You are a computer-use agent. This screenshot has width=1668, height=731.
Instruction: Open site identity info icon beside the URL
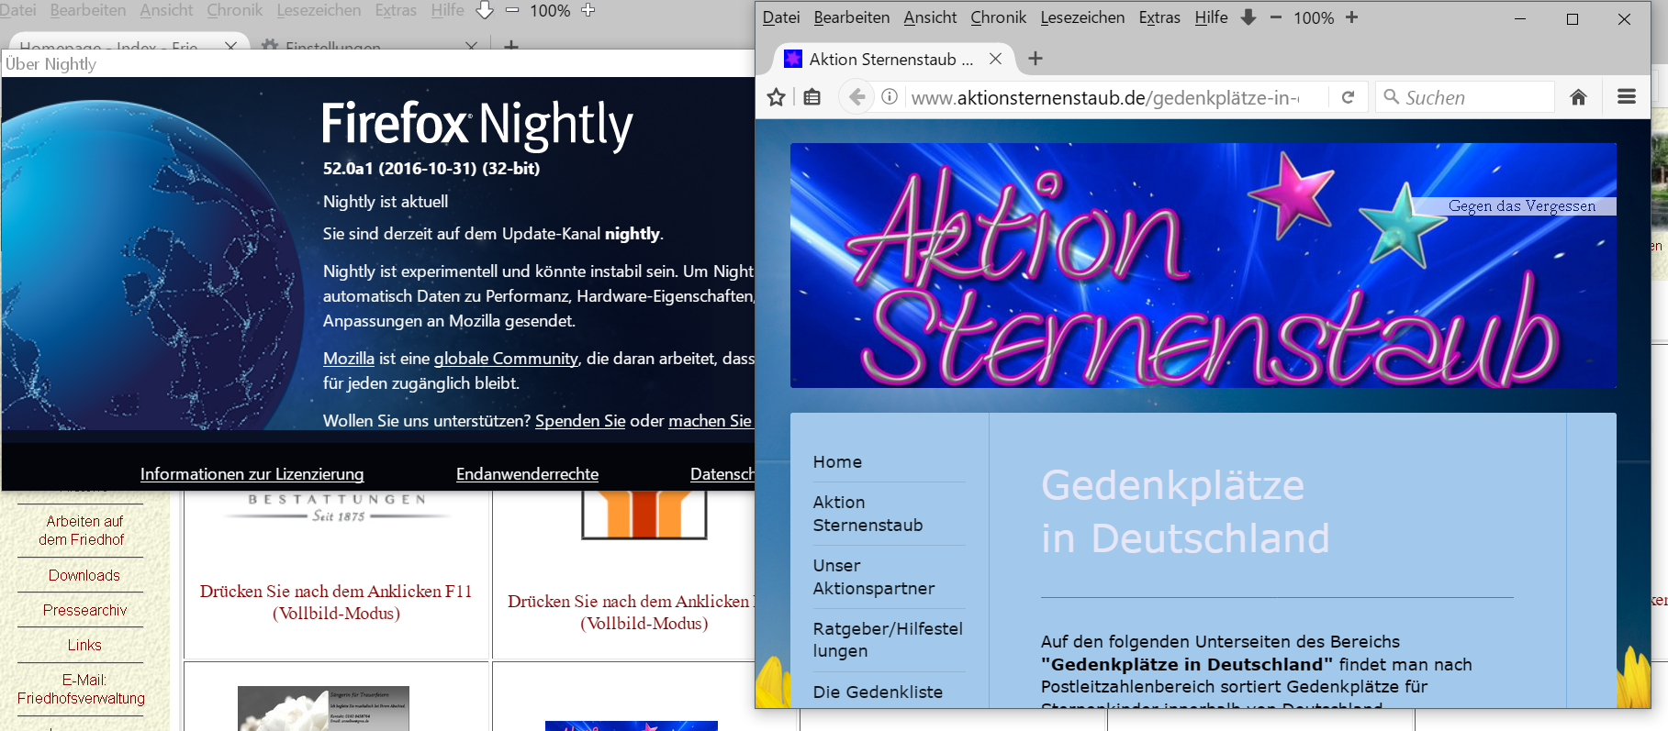coord(890,97)
